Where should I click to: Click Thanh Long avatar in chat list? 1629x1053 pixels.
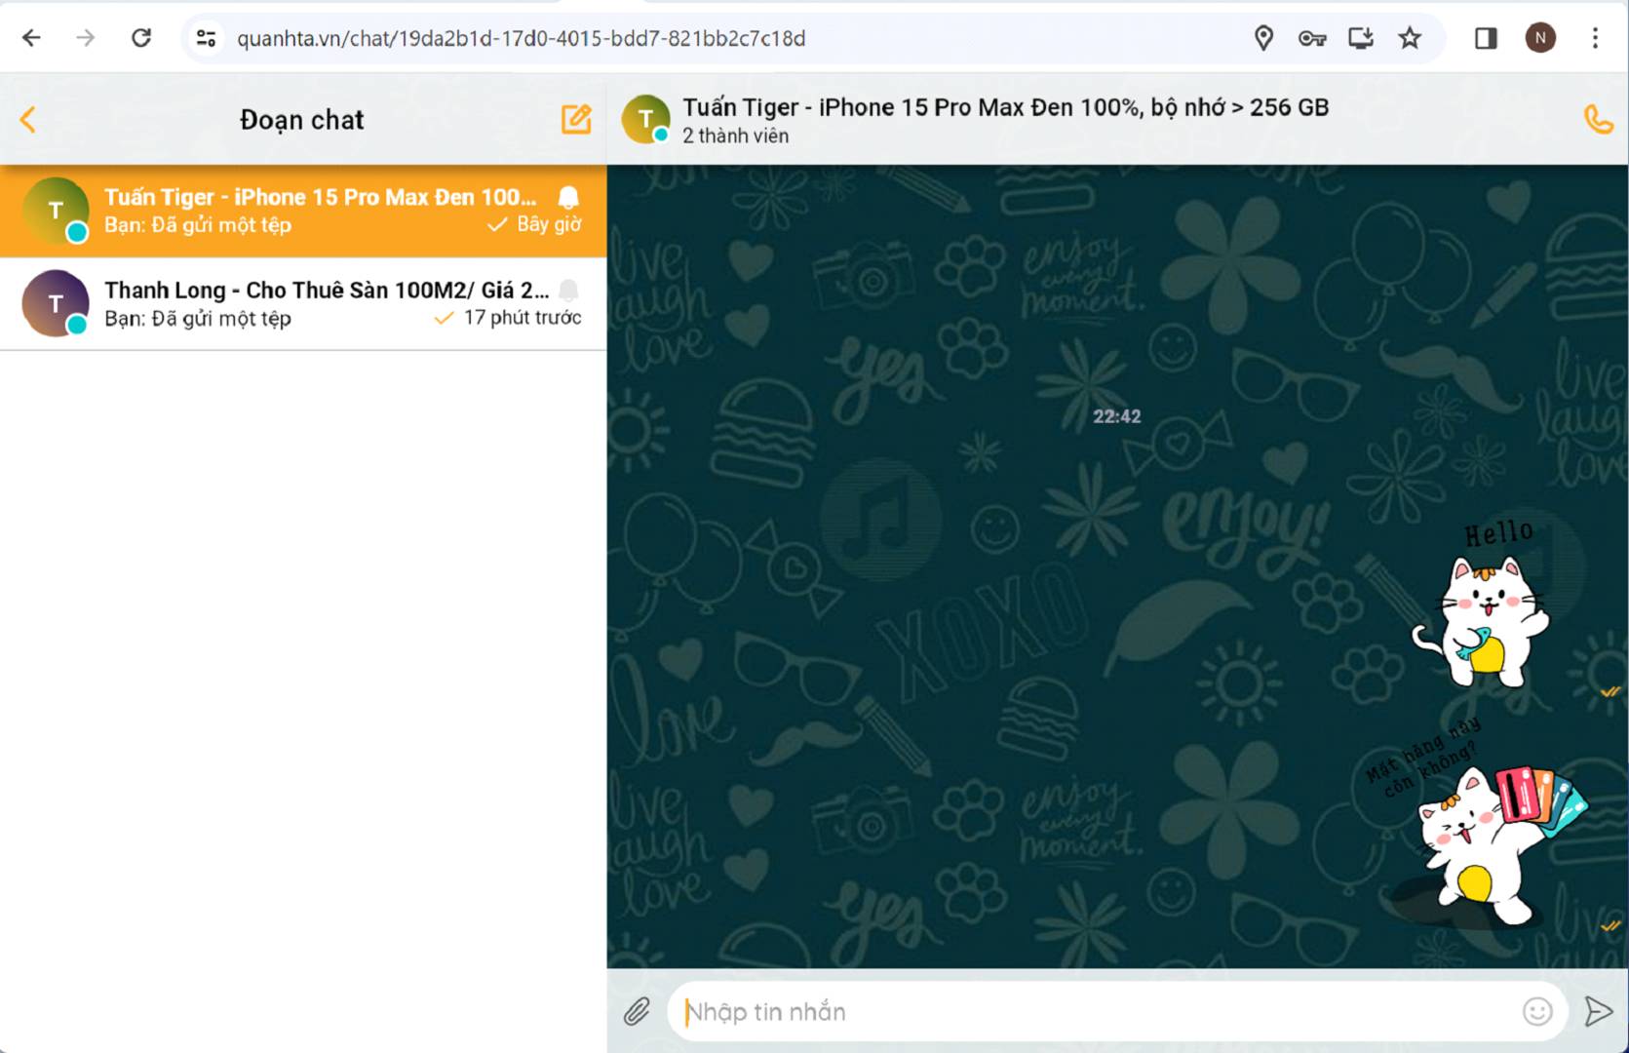(x=56, y=303)
